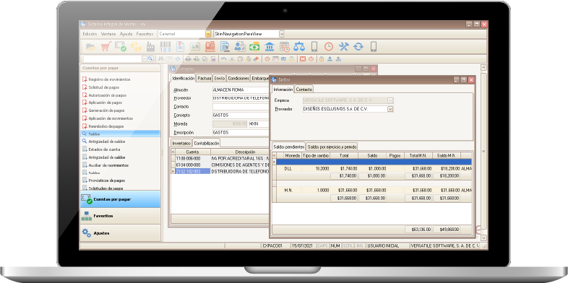Select the DLL currency row in Saldos
Screen dimensions: 568x283
[x=372, y=169]
